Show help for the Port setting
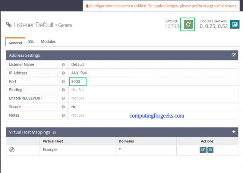Screen dimensions: 243x173 [63, 82]
